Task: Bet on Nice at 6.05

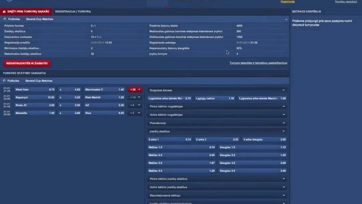Action: 105,113
